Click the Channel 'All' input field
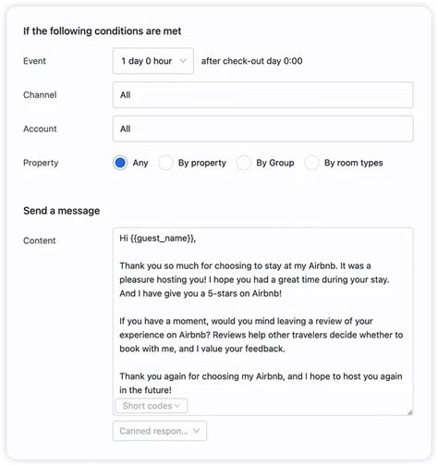This screenshot has width=438, height=466. [x=263, y=95]
